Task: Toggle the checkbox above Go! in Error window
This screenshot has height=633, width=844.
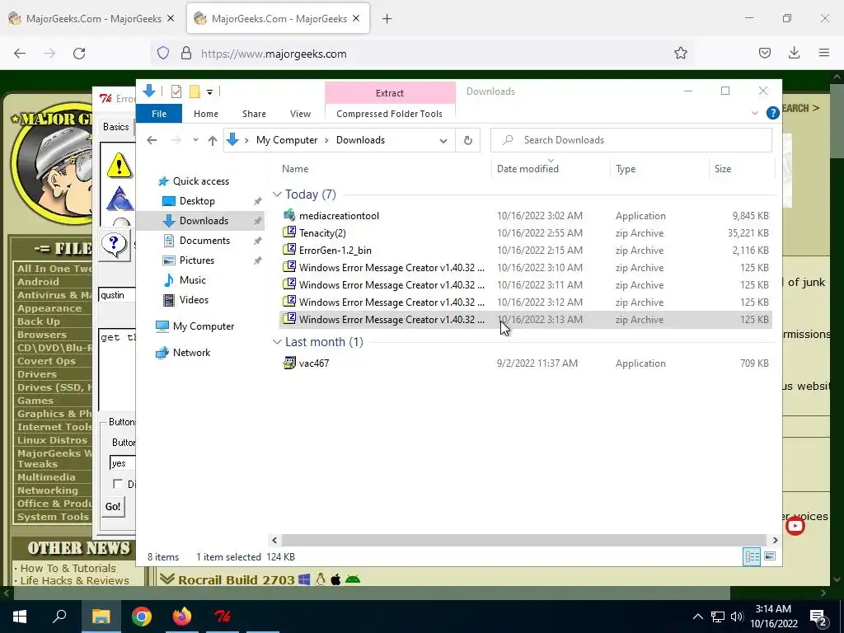Action: [x=117, y=484]
